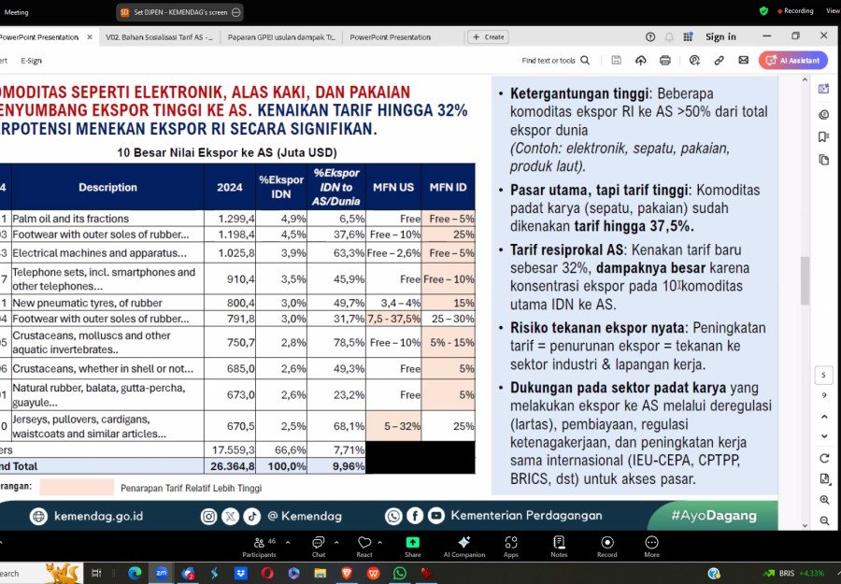
Task: Print the document with printer icon
Action: [665, 61]
